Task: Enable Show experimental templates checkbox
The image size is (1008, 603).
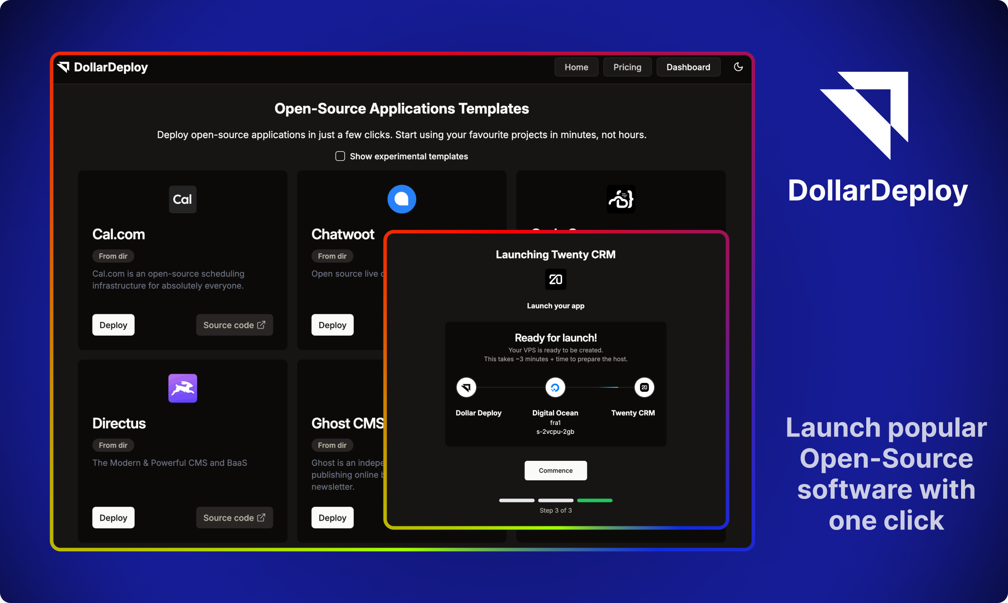Action: pyautogui.click(x=340, y=156)
